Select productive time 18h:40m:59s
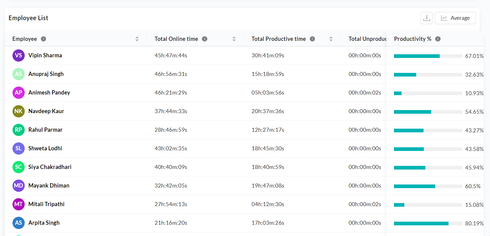 tap(268, 167)
